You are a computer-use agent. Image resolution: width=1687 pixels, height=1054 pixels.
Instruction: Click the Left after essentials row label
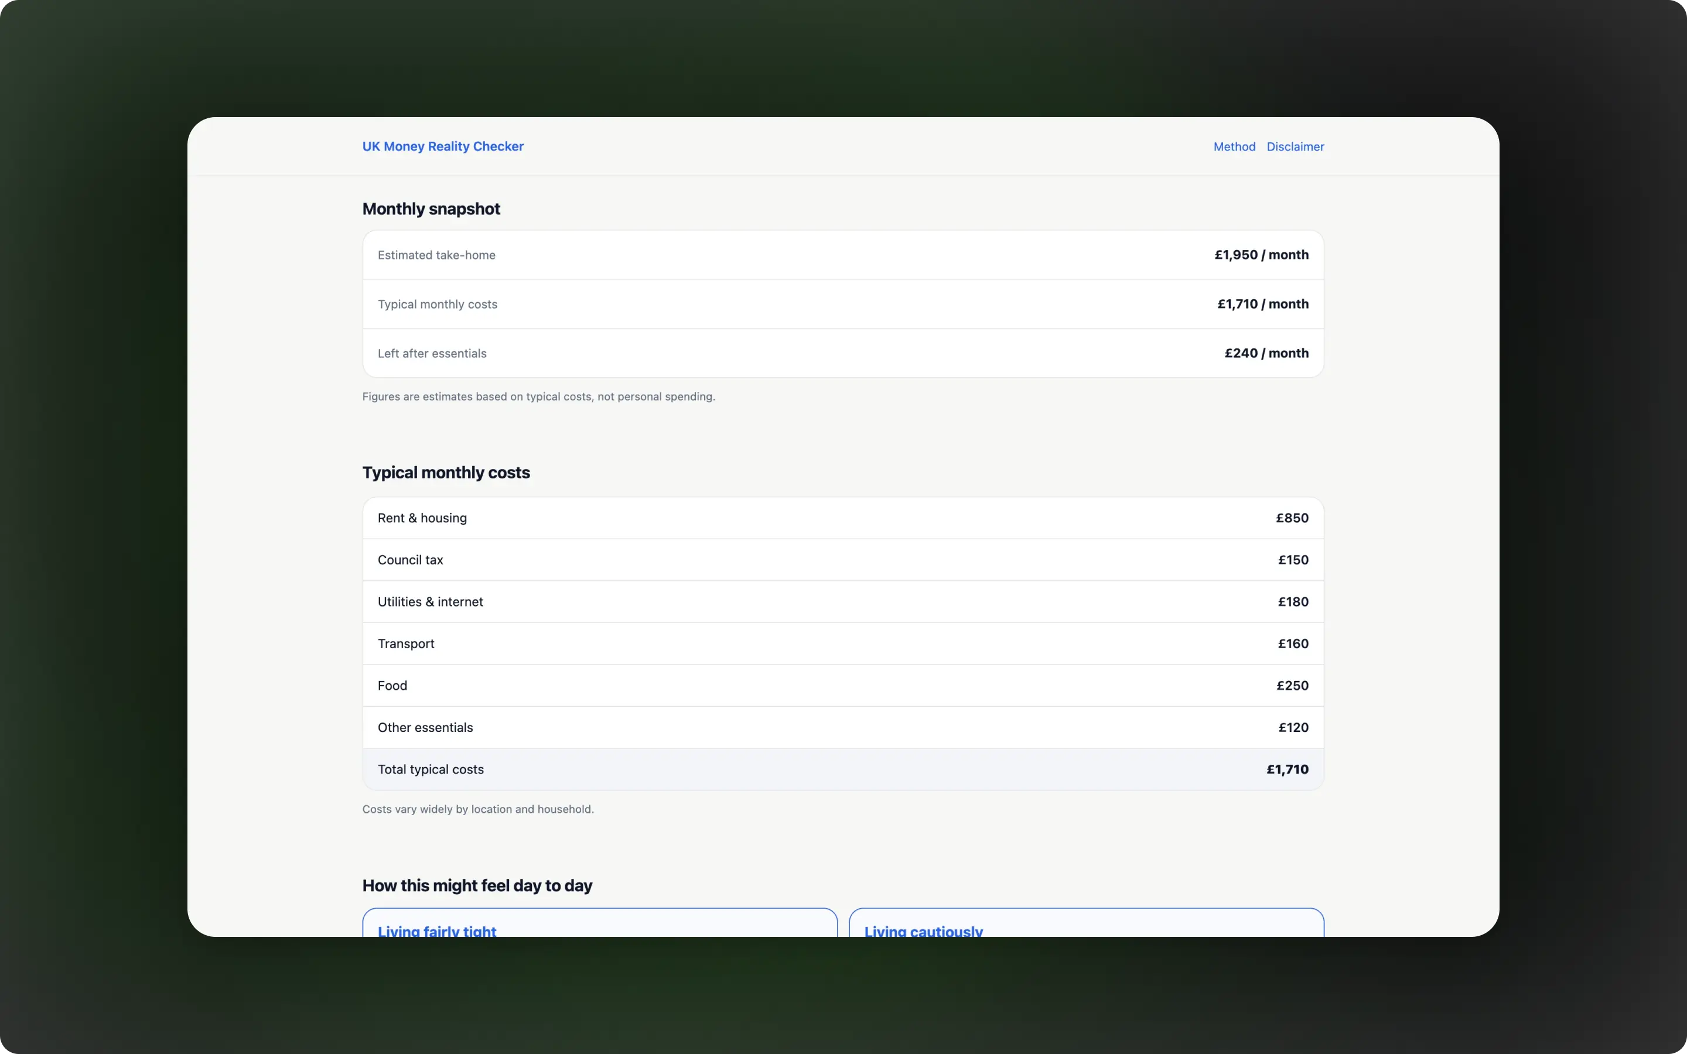pos(432,354)
